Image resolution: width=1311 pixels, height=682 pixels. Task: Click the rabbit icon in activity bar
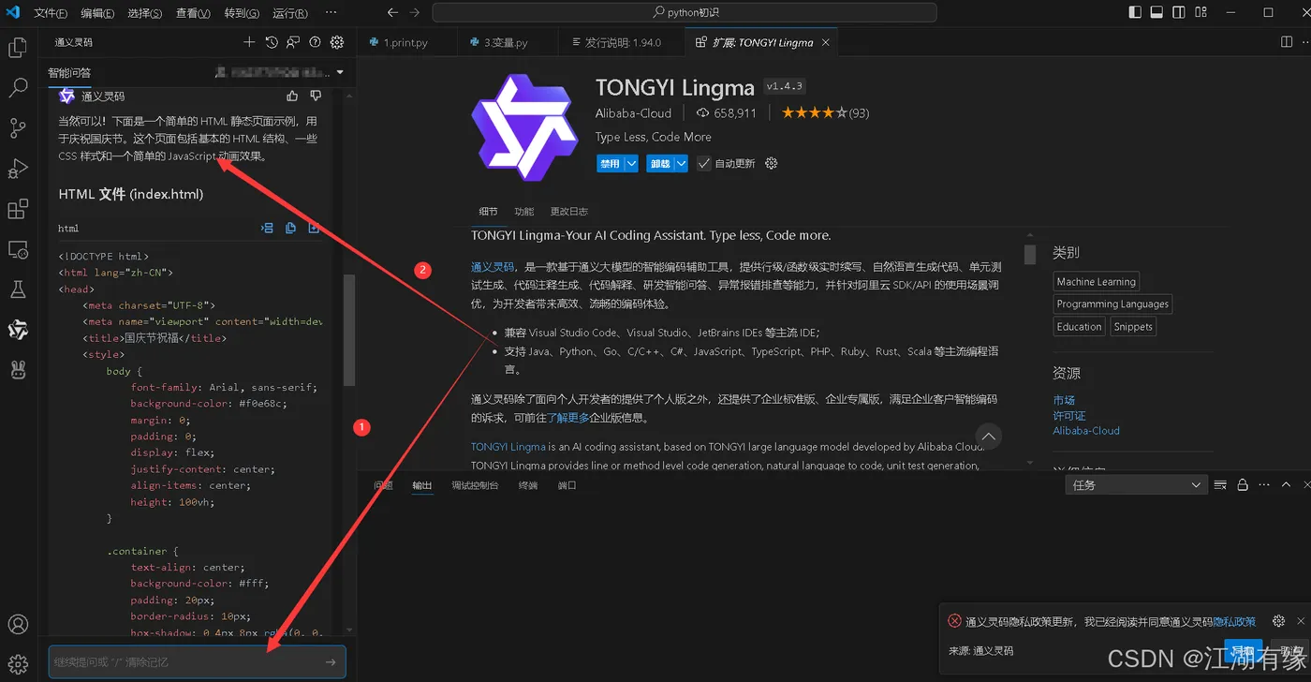[18, 370]
